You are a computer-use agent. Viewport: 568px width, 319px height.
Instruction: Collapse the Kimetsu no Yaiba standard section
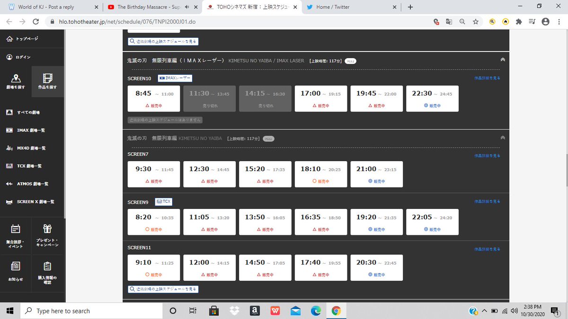(503, 138)
